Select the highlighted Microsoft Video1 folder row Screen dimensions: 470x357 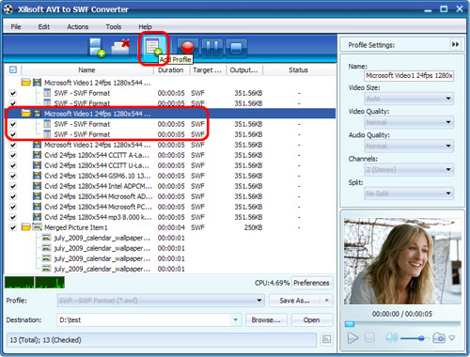point(169,114)
